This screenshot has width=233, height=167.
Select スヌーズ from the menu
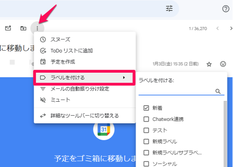click(85, 40)
